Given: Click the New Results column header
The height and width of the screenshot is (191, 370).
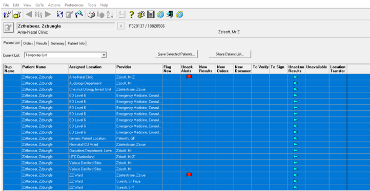Looking at the screenshot, I should (x=207, y=69).
